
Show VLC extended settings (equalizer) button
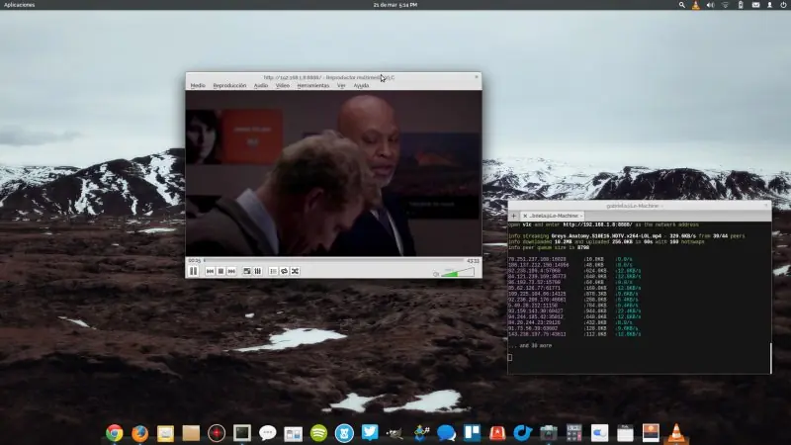coord(258,271)
